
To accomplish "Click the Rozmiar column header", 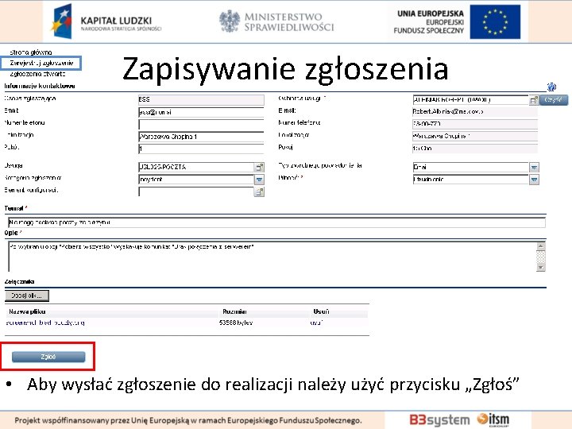I will click(234, 311).
